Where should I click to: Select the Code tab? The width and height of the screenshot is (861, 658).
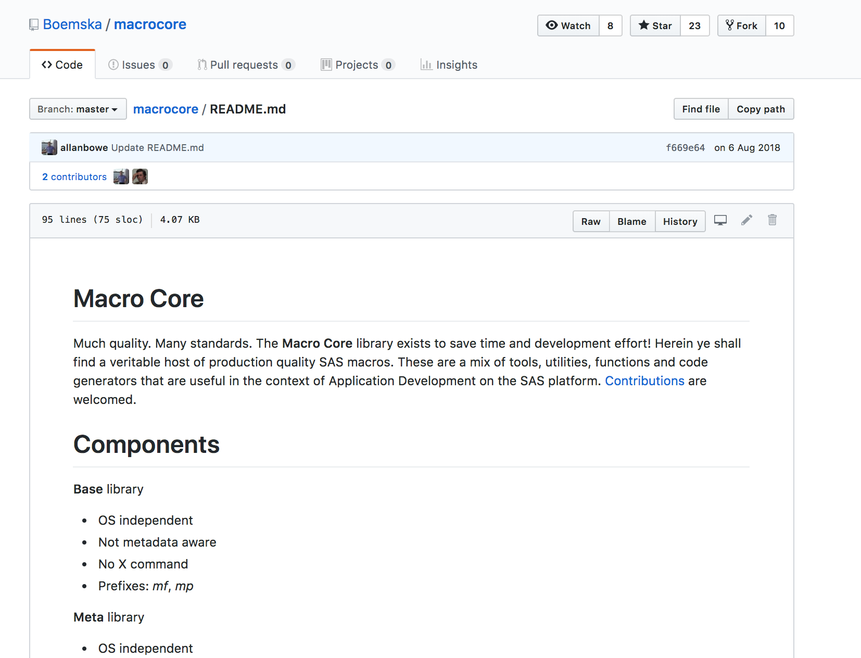point(62,65)
